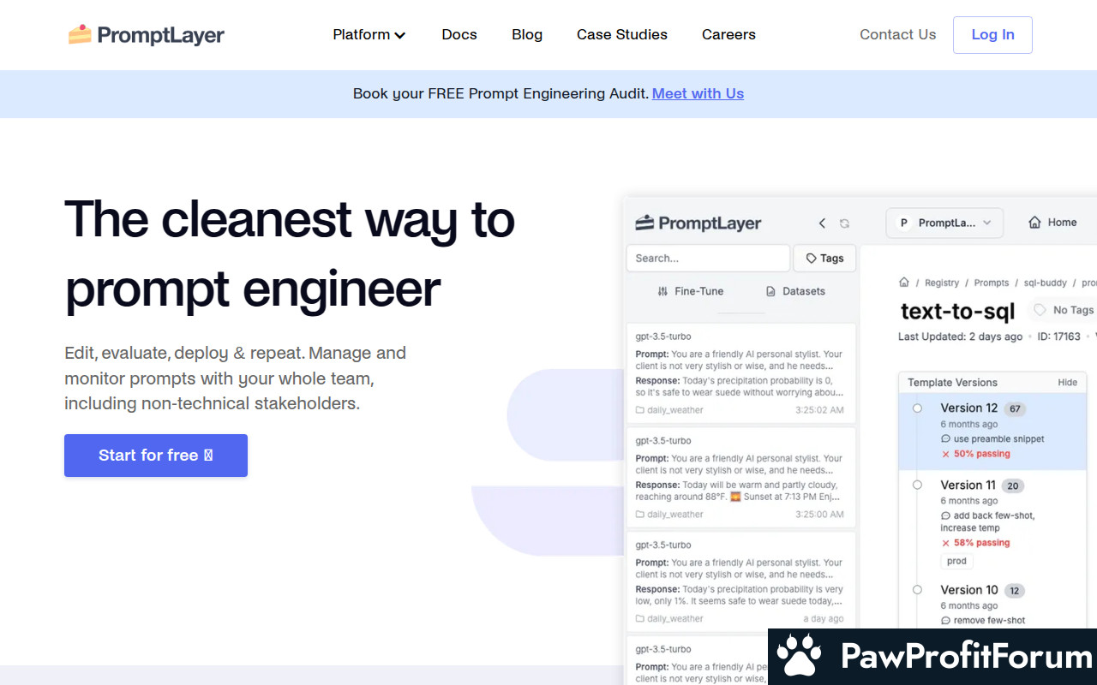Click the Version 12 radio circle
The image size is (1097, 685).
pos(917,408)
